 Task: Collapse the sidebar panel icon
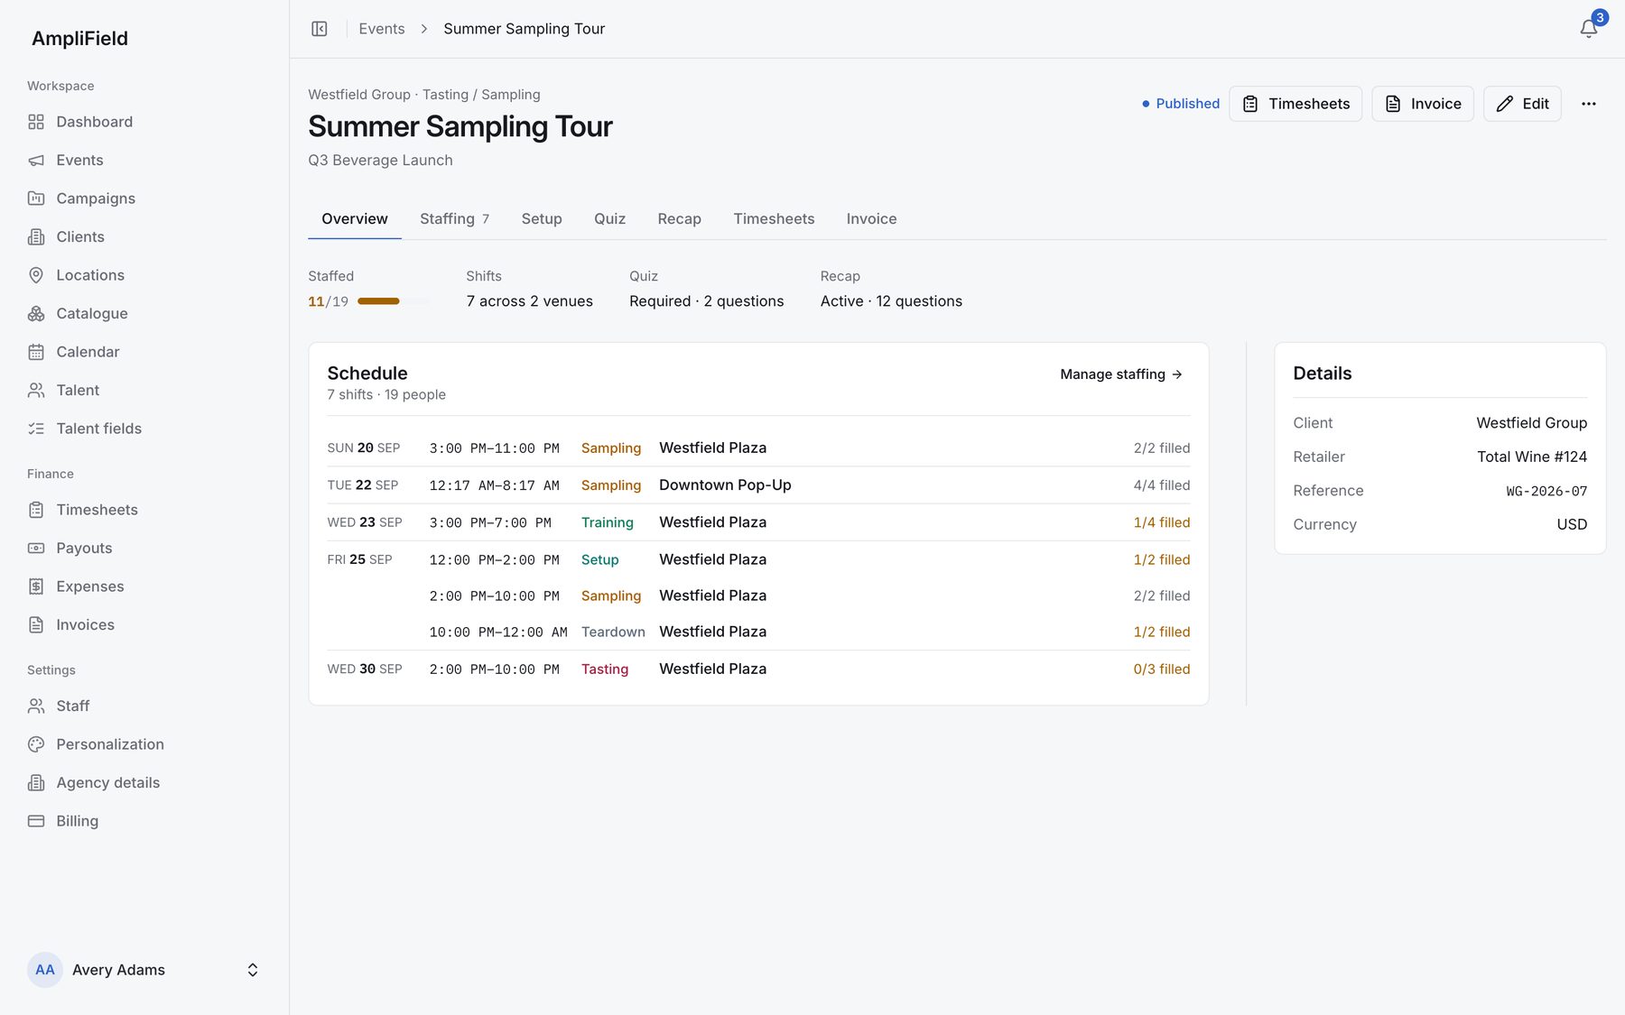320,29
